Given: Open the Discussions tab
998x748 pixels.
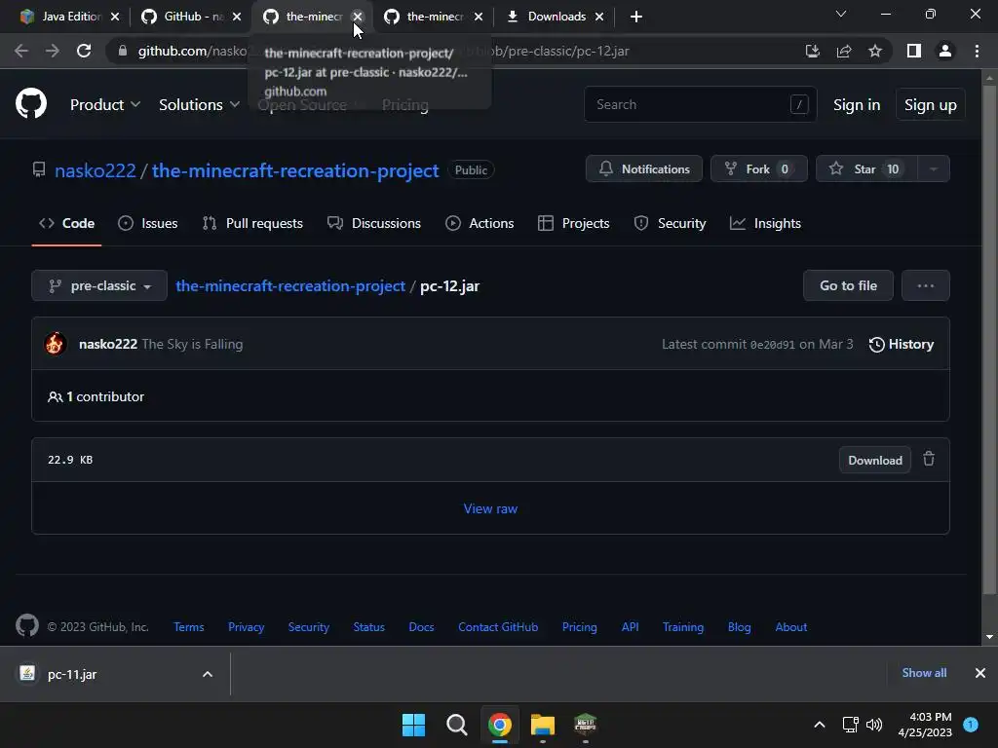Looking at the screenshot, I should (x=373, y=223).
